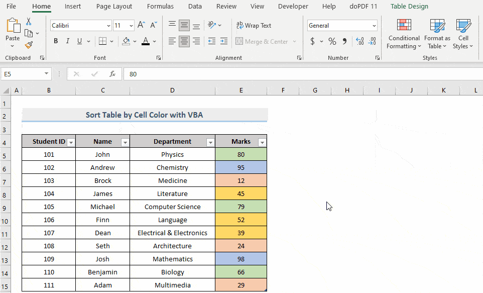This screenshot has height=293, width=483.
Task: Toggle underline formatting
Action: tap(78, 41)
